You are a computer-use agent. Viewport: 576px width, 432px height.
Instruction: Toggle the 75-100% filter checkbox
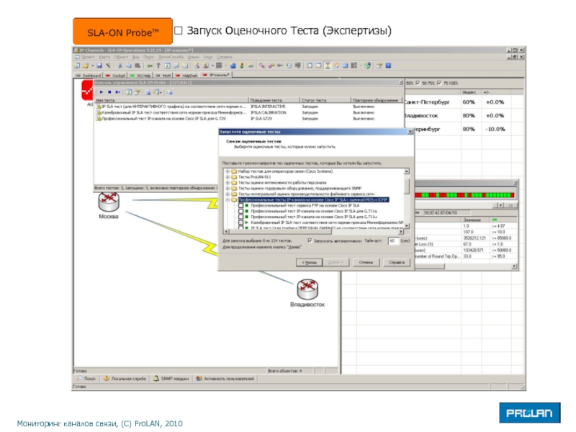click(439, 83)
